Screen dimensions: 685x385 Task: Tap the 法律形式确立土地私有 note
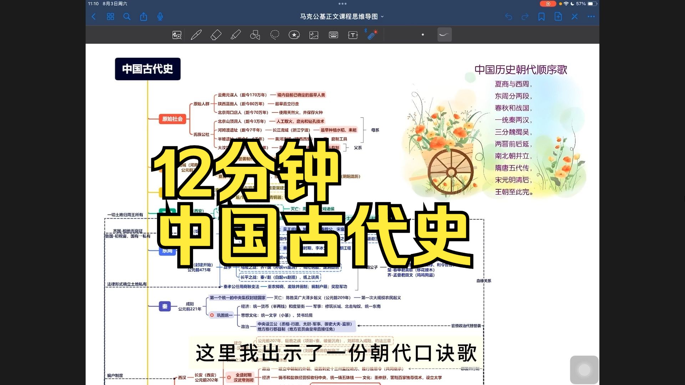127,284
